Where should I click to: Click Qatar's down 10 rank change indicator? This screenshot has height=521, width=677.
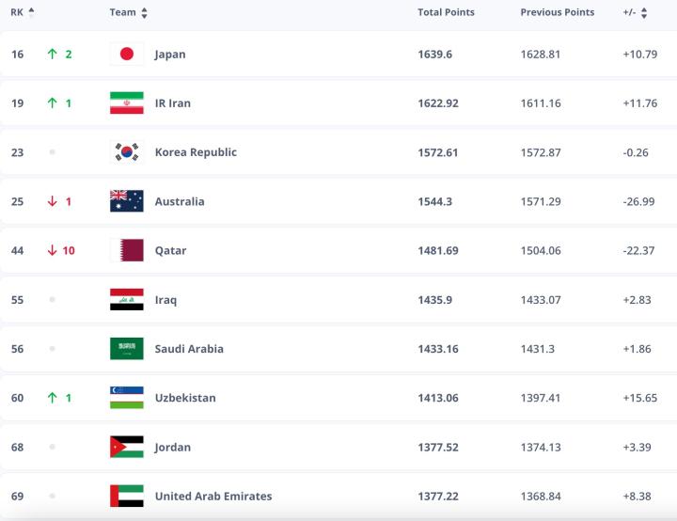pos(61,250)
